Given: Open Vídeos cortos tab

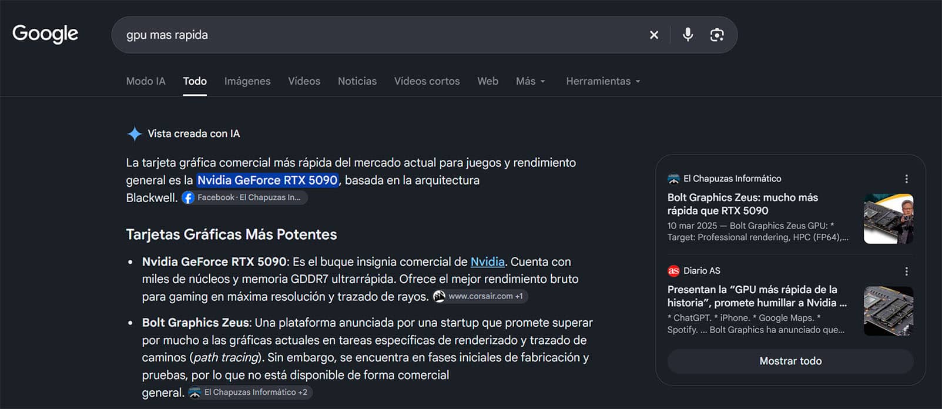Looking at the screenshot, I should tap(427, 81).
